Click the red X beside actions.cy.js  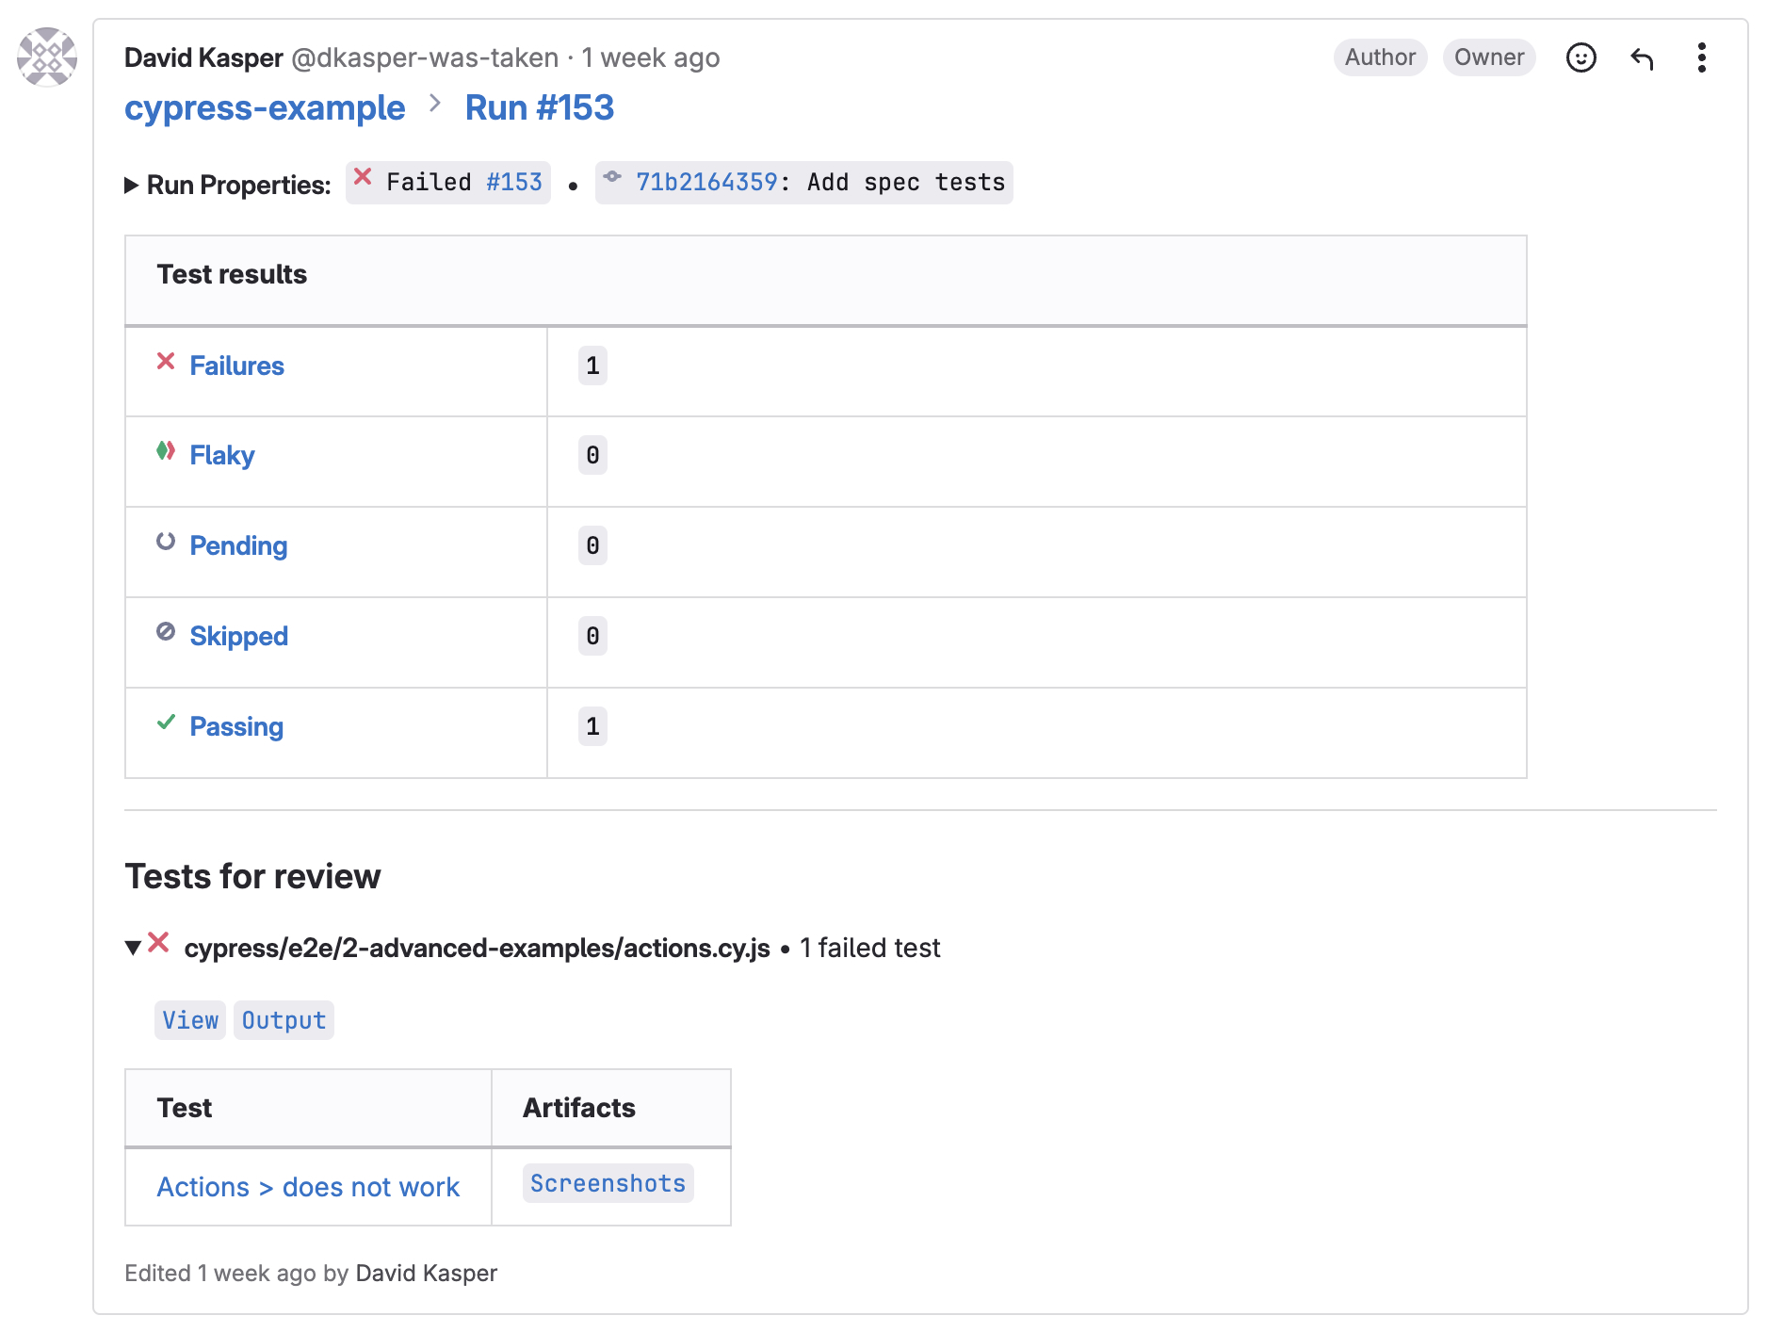coord(160,946)
